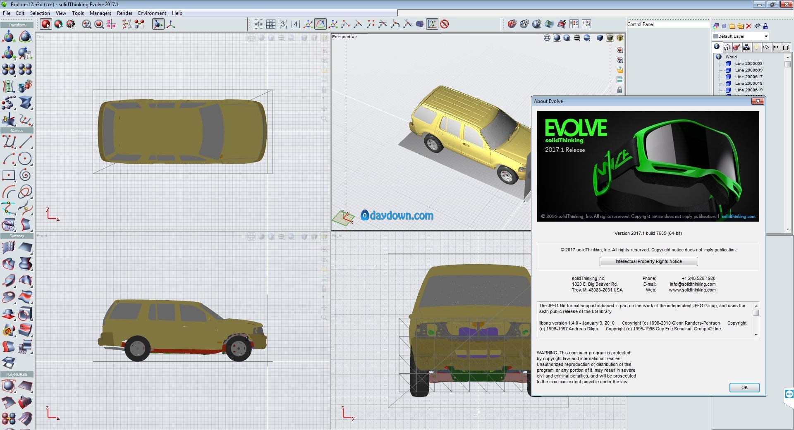Open the Managers menu

100,13
